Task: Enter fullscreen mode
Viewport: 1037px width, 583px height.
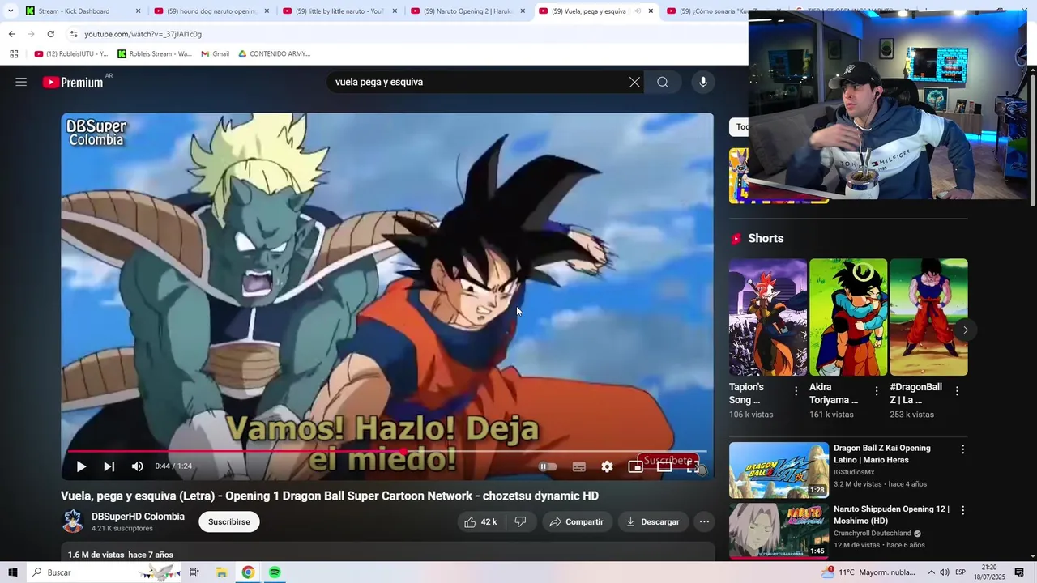Action: (693, 466)
